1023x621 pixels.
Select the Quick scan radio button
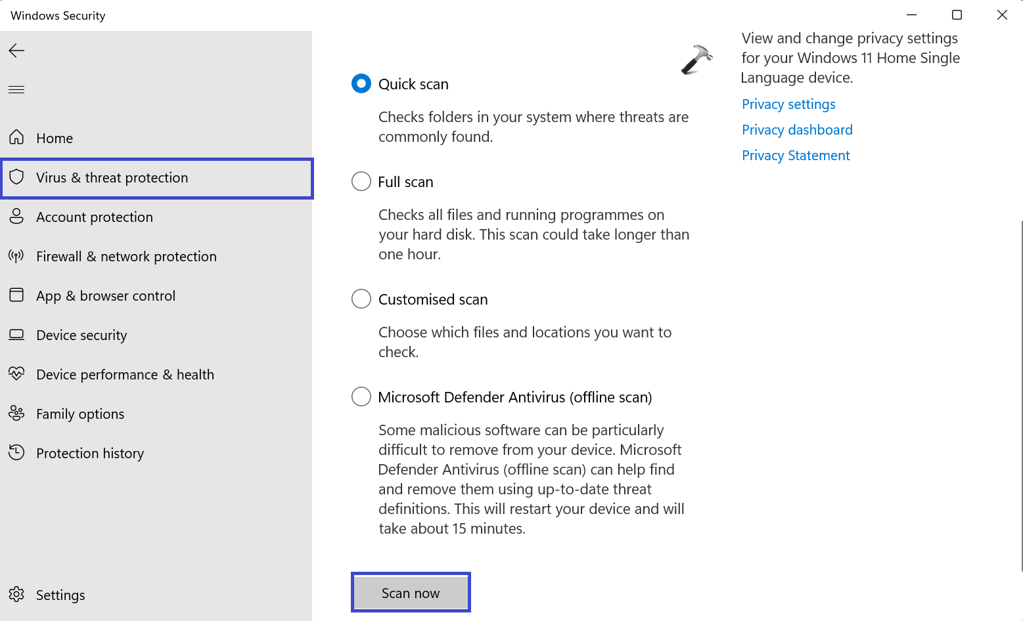click(x=361, y=83)
